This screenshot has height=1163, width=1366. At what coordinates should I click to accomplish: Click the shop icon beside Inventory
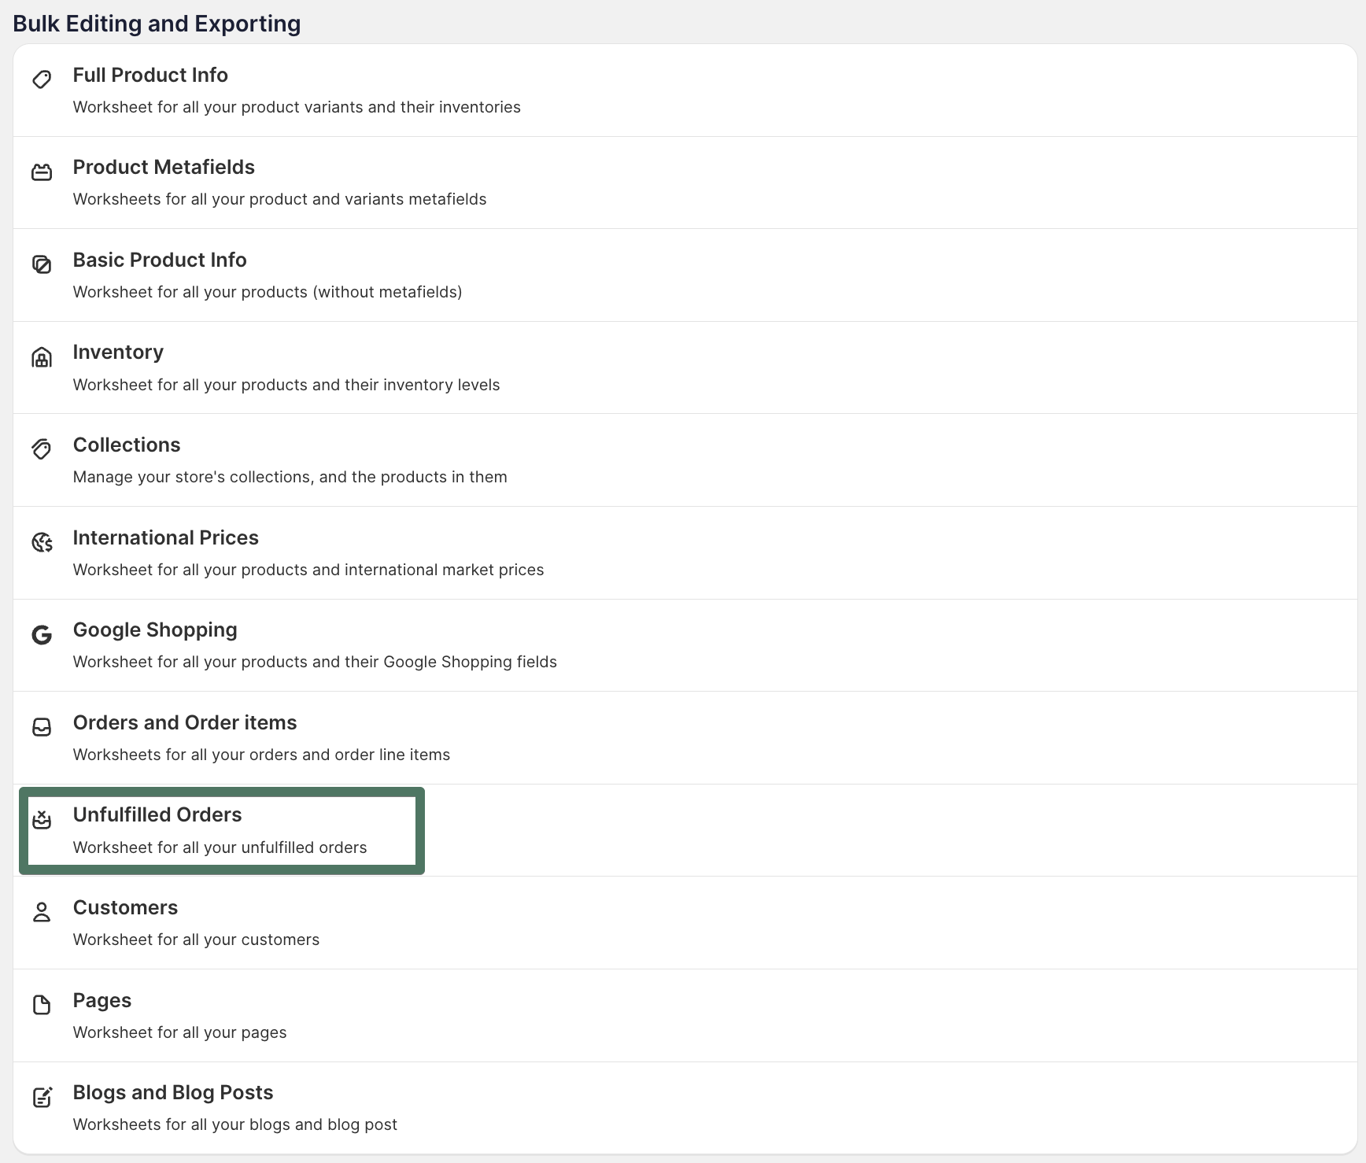42,357
